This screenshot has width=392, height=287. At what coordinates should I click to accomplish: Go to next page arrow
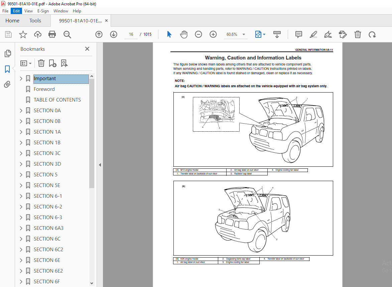point(114,34)
